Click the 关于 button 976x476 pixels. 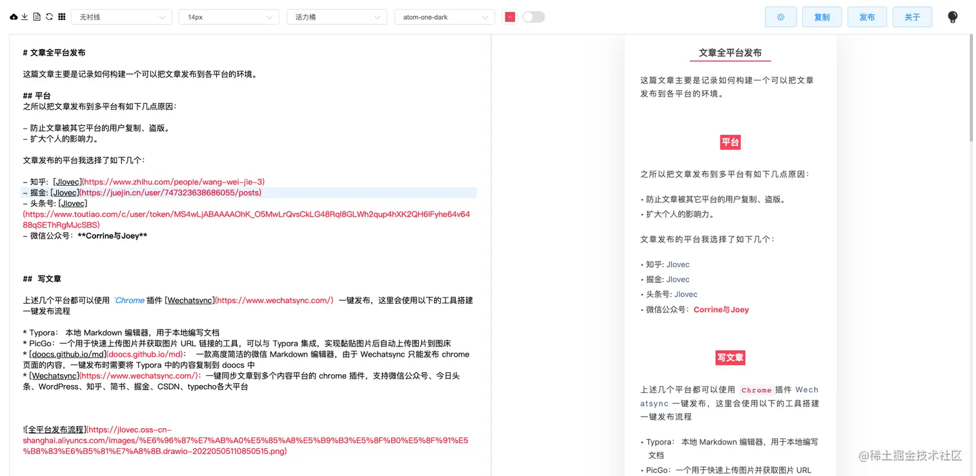point(912,17)
